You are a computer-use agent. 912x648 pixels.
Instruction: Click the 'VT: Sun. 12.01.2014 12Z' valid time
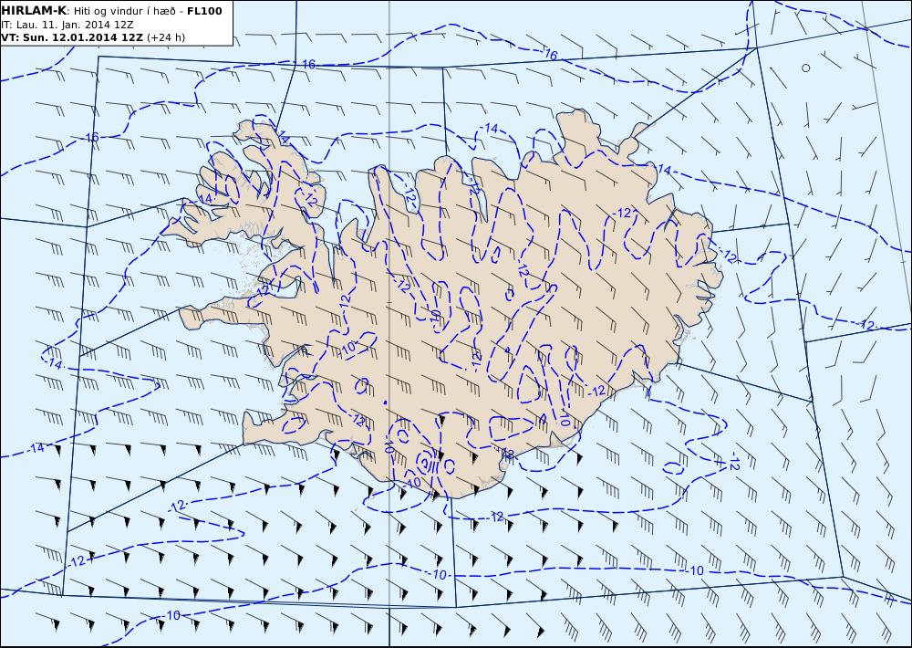point(72,37)
